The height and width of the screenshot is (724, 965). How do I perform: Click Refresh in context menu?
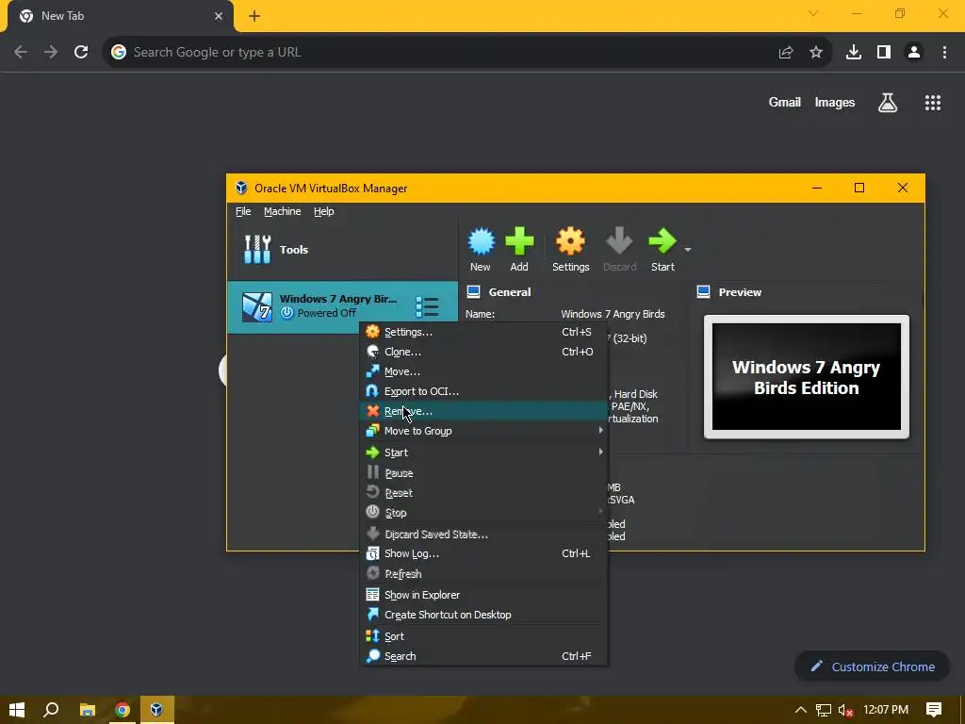(483, 573)
